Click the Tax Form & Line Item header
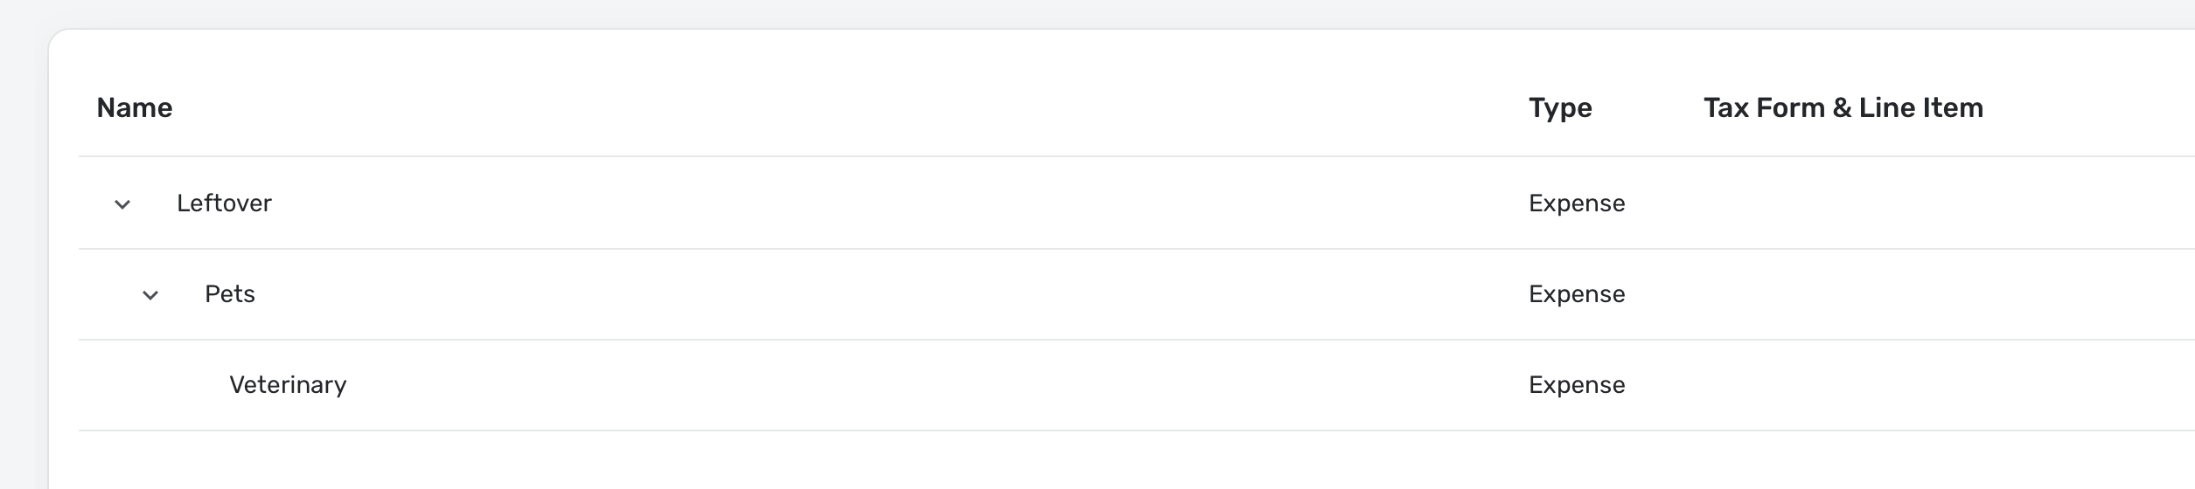Screen dimensions: 2195x489 (x=1843, y=107)
